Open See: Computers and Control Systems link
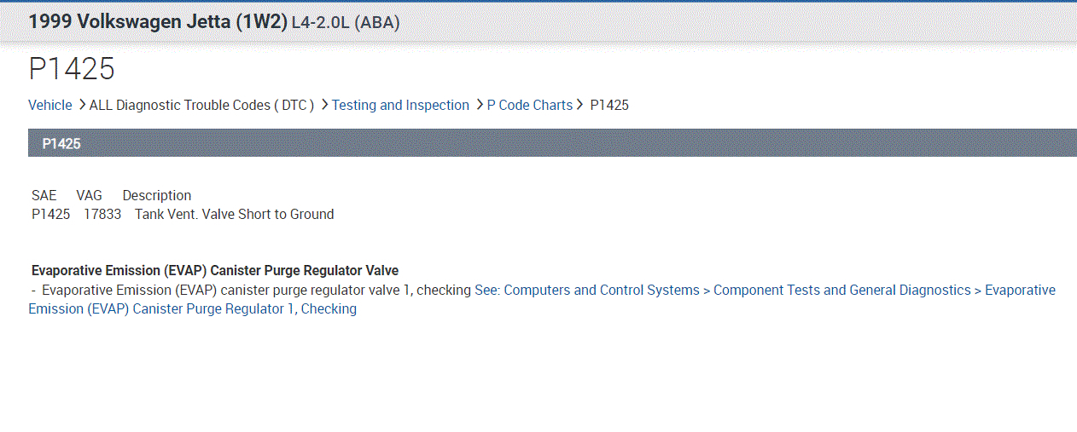The width and height of the screenshot is (1077, 432). pyautogui.click(x=587, y=290)
